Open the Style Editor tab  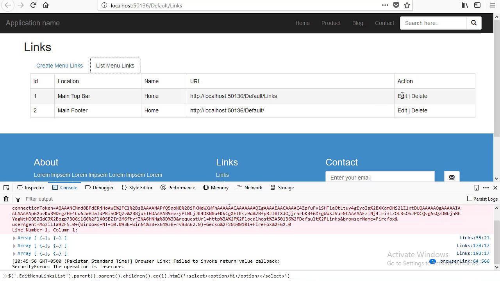click(137, 188)
